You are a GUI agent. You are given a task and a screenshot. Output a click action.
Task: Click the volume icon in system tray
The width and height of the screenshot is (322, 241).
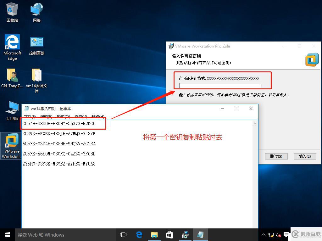[x=278, y=235]
